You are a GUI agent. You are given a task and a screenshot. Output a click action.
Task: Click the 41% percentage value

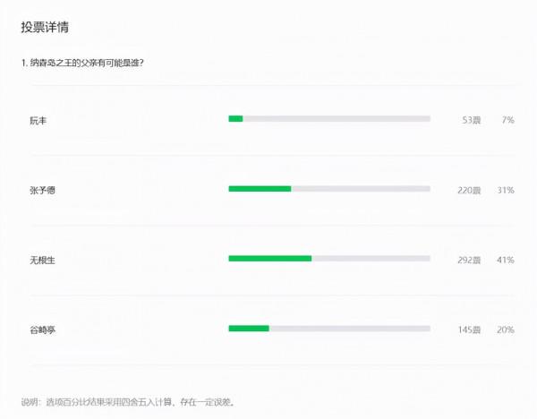(506, 260)
